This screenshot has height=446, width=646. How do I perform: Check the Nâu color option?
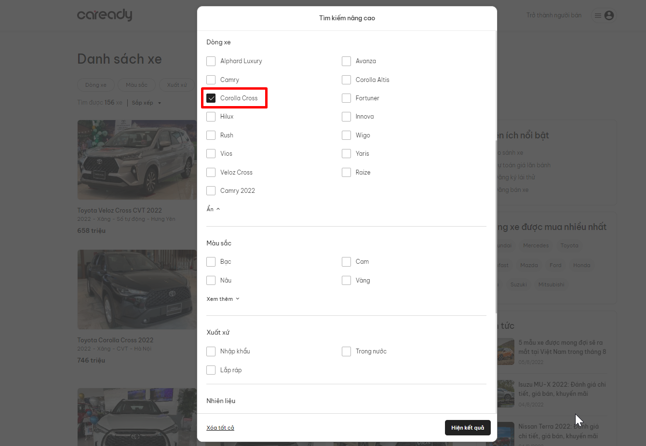point(211,280)
